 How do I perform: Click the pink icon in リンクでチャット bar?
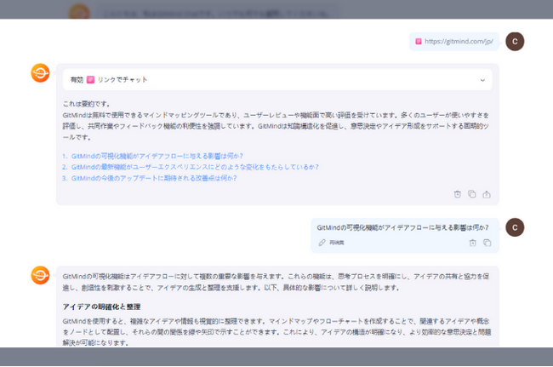point(91,80)
